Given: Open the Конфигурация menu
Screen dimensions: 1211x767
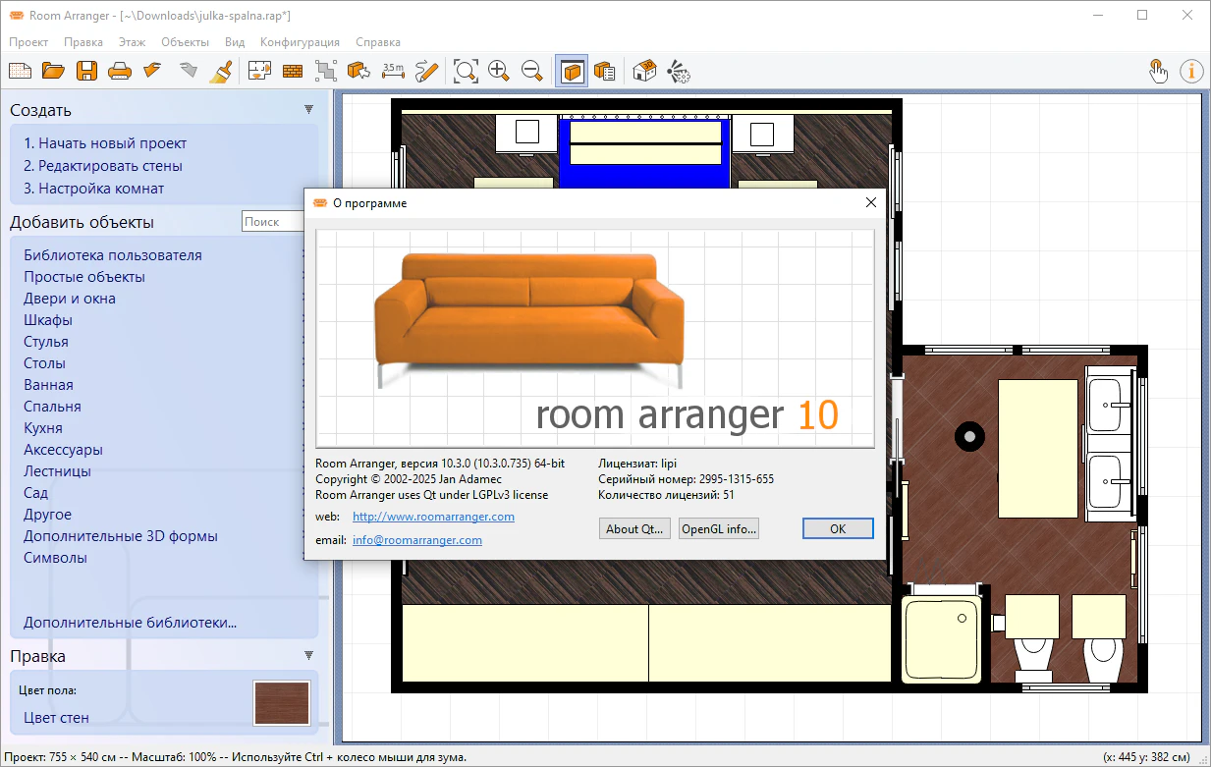Looking at the screenshot, I should coord(300,42).
